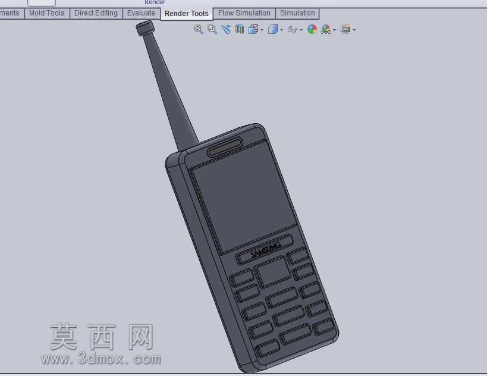Select the phone model's large display face
Viewport: 487px width, 376px height.
tap(243, 197)
